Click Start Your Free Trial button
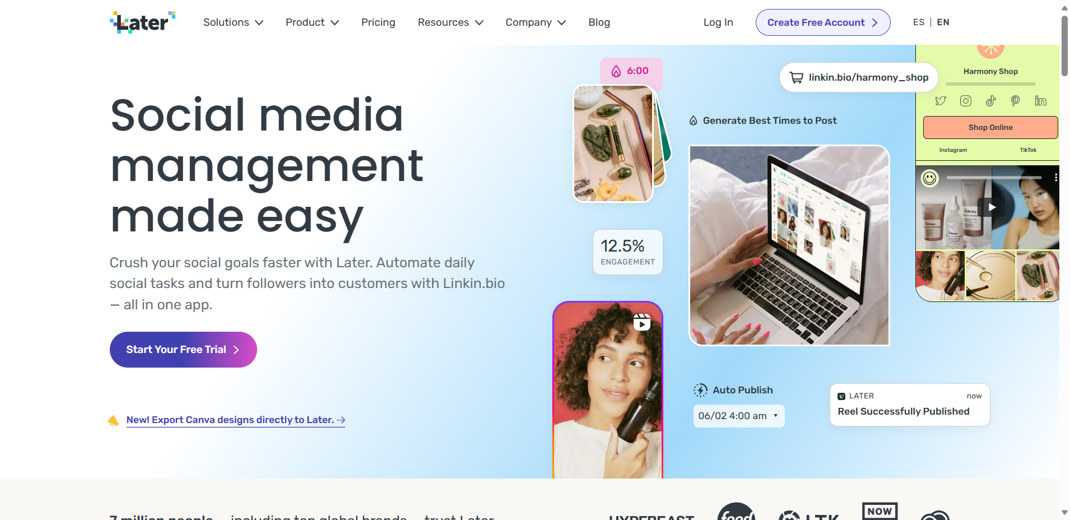 (183, 350)
